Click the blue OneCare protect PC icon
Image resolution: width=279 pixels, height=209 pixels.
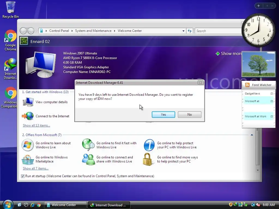click(149, 145)
